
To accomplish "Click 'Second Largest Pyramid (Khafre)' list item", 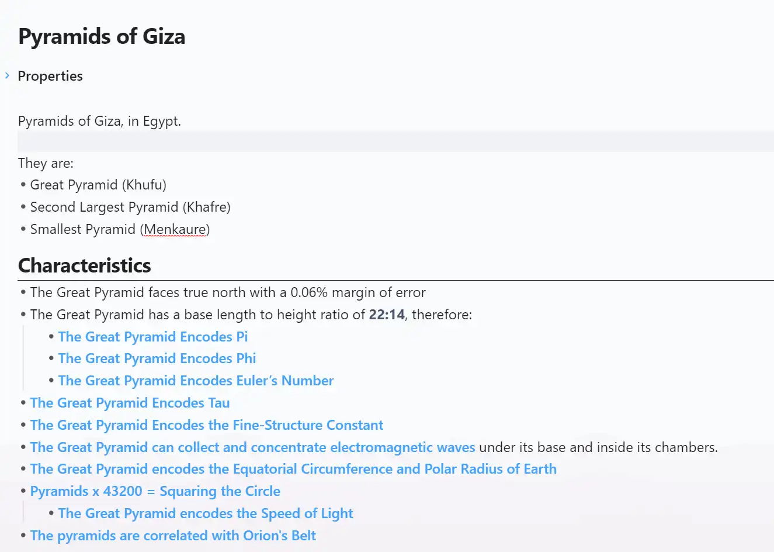I will point(130,207).
